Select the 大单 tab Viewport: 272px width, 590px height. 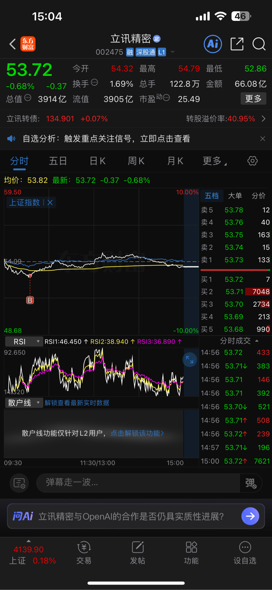[x=235, y=196]
